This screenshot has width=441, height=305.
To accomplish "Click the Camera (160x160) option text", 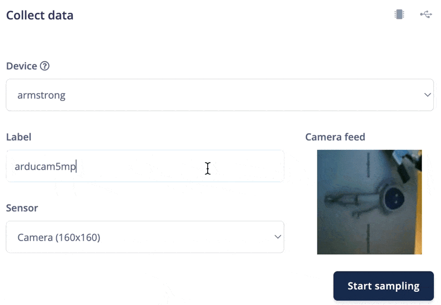I will [59, 238].
